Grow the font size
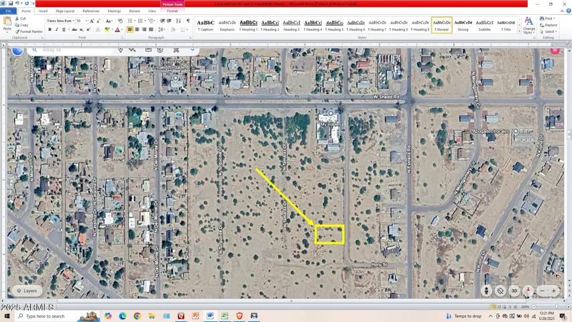Screen dimensions: 572x322 pos(92,21)
